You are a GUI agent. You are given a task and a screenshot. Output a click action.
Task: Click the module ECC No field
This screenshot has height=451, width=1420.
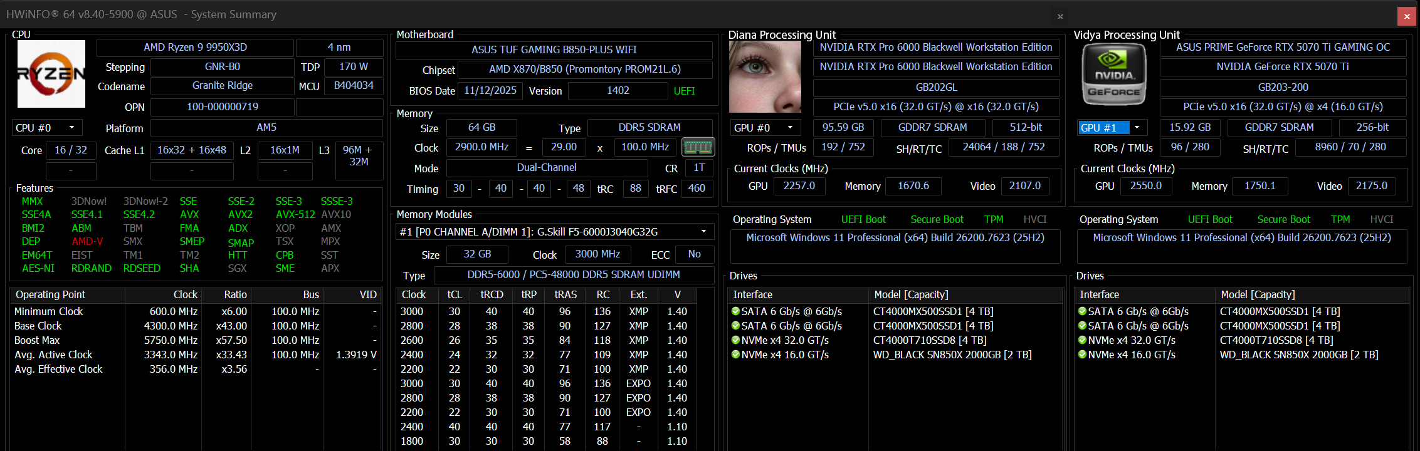pyautogui.click(x=694, y=254)
